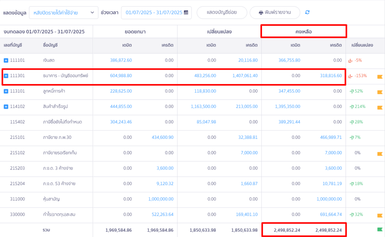Expand account 114102 สินค้าสำเร็จรูป
The height and width of the screenshot is (237, 385).
tap(6, 107)
